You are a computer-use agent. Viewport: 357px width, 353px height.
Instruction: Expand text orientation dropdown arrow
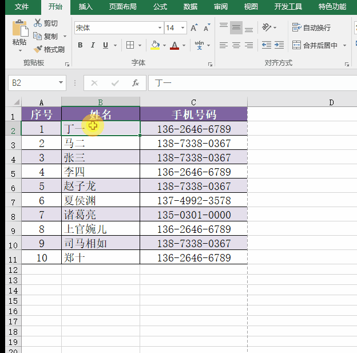pyautogui.click(x=275, y=27)
